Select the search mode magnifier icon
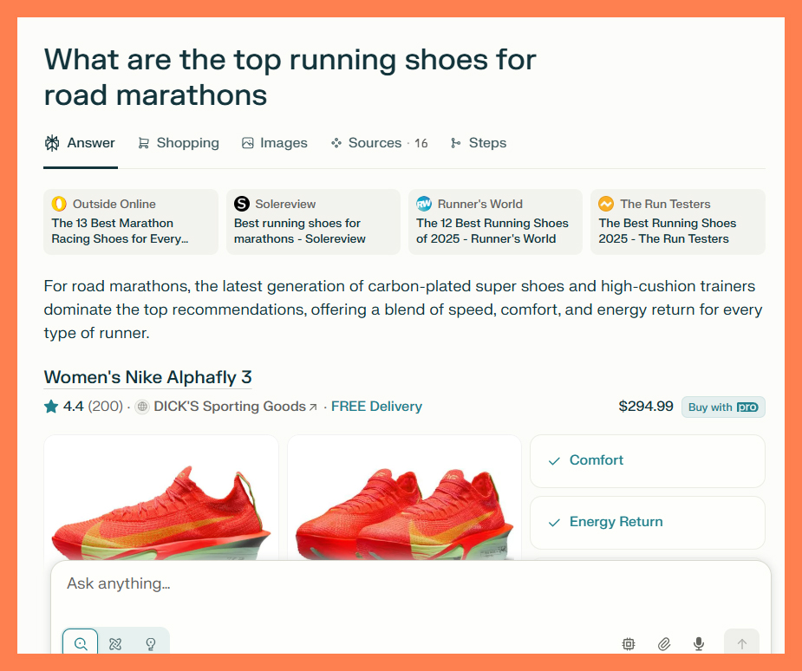The width and height of the screenshot is (802, 671). tap(80, 643)
